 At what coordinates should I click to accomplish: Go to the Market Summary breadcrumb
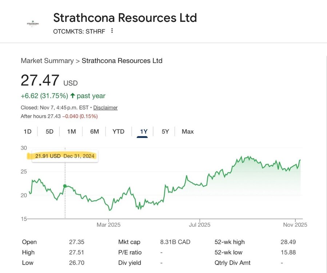(47, 61)
